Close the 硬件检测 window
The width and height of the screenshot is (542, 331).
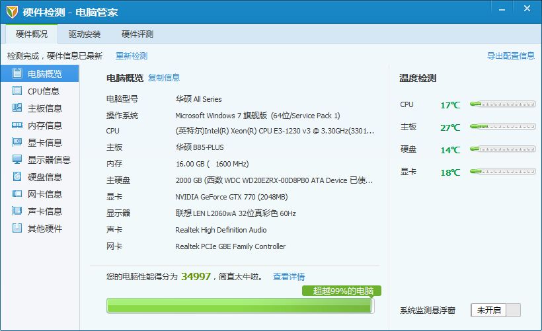(x=527, y=9)
